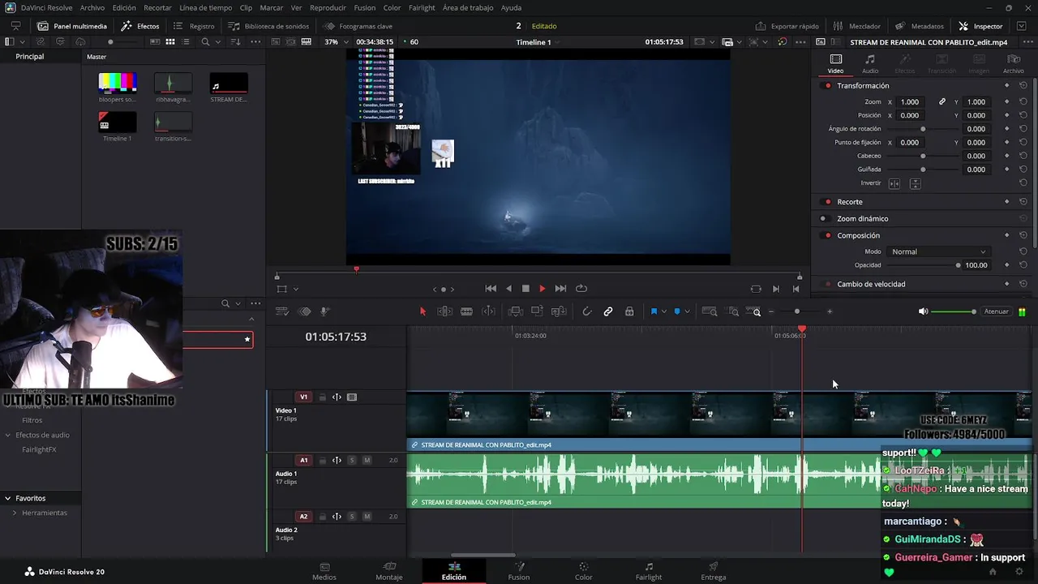Go to the Color page tab
1038x584 pixels.
point(584,571)
